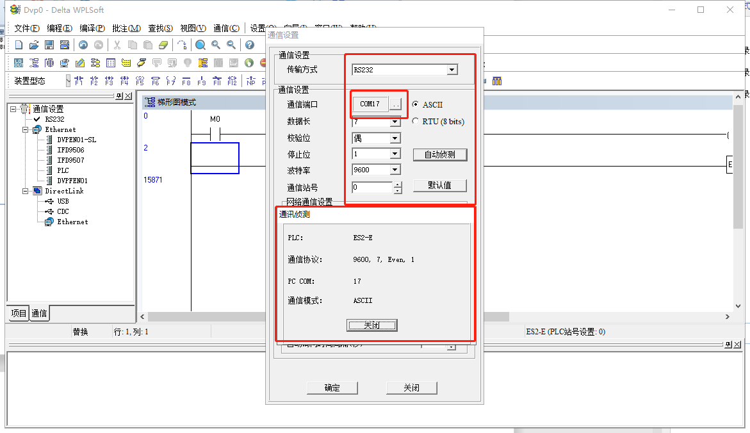Click the 关闭 button beside 确定
The width and height of the screenshot is (750, 433).
pos(411,388)
